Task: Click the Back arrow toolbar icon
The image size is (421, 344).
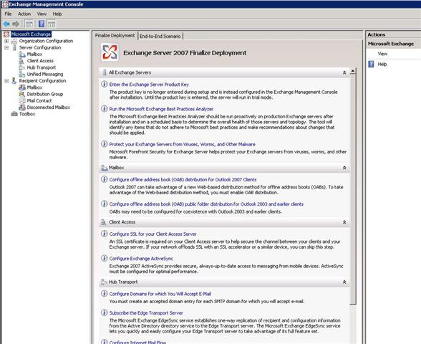Action: point(6,24)
